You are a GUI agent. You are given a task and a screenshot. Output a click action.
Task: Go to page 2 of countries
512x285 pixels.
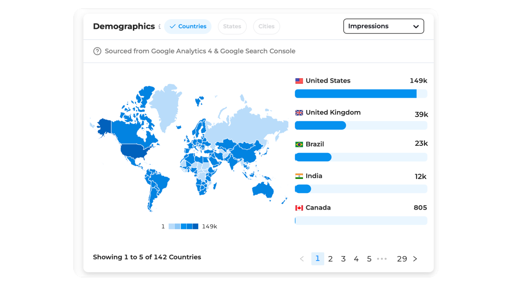[x=330, y=259]
